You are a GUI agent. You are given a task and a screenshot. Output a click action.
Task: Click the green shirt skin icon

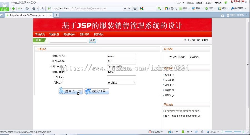coord(226,2)
